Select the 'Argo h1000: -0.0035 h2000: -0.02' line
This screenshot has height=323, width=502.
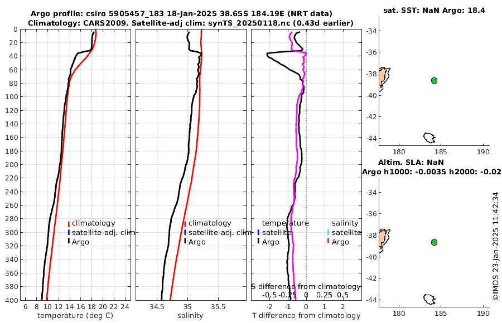click(431, 172)
